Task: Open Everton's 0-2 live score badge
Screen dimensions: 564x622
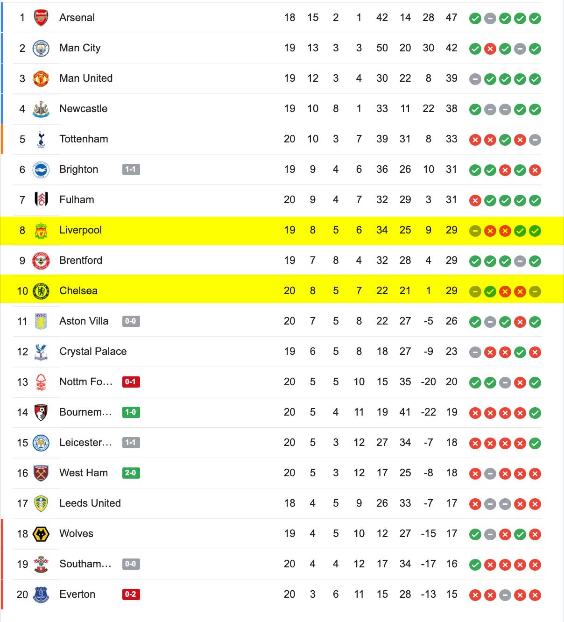Action: coord(131,594)
